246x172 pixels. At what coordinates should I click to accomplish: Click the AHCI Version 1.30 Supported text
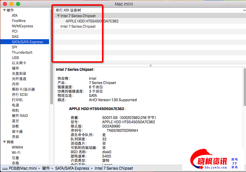coord(113,100)
